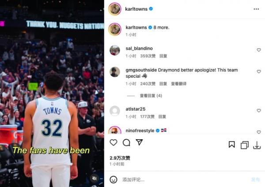Share the post via paper plane icon
265x187 pixels.
139,142
